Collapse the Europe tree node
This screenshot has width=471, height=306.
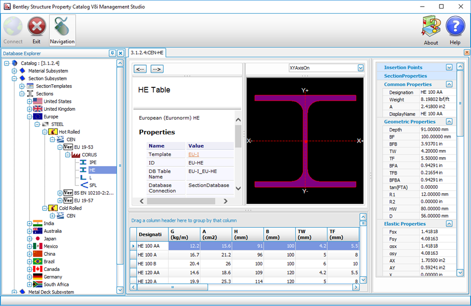(29, 116)
